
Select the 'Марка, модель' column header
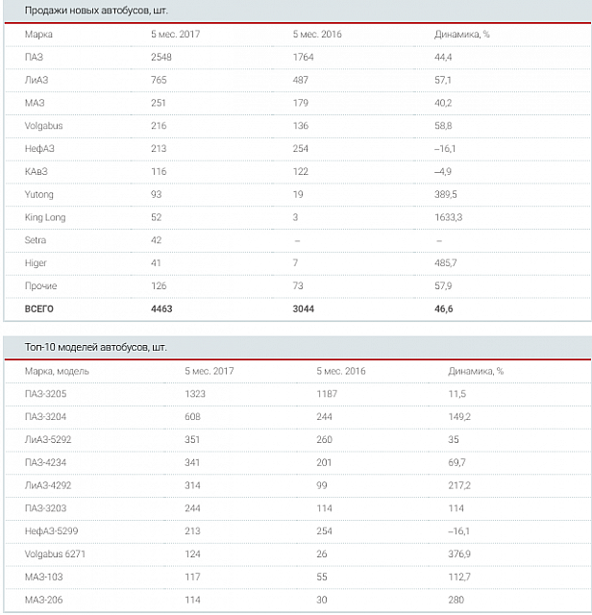click(52, 371)
